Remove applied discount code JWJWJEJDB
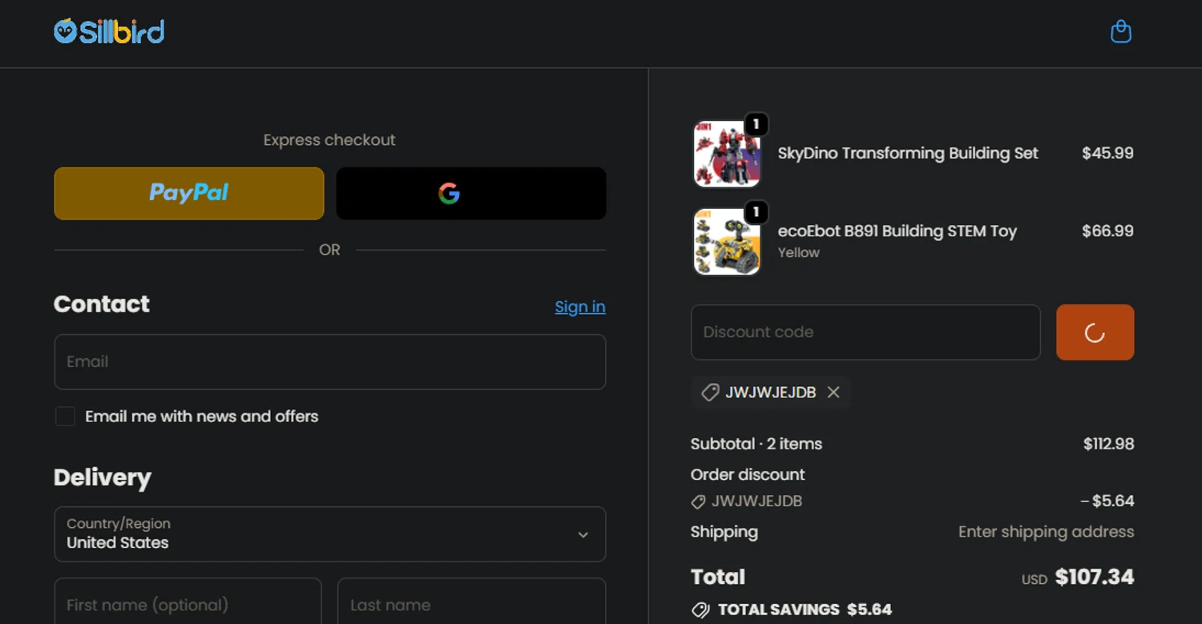Image resolution: width=1202 pixels, height=624 pixels. click(833, 393)
